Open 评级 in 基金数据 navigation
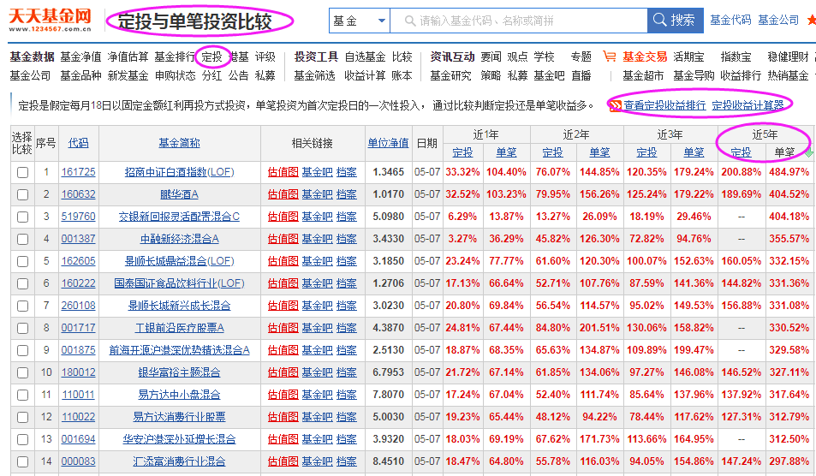Image resolution: width=816 pixels, height=476 pixels. 265,57
